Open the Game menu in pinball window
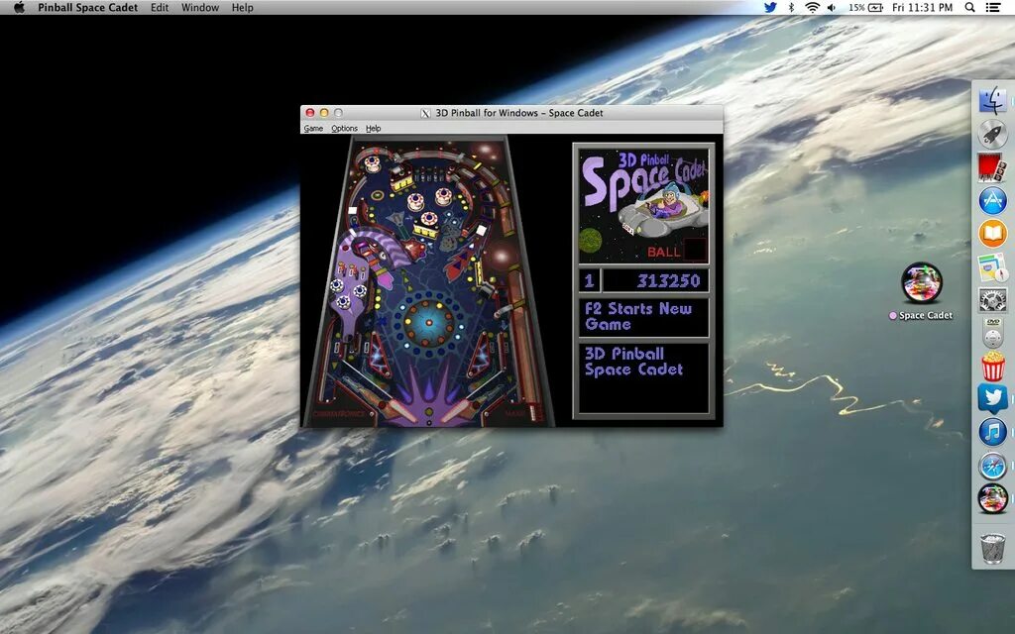 [313, 128]
